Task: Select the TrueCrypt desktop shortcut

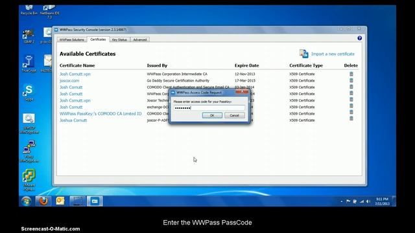Action: point(29,63)
